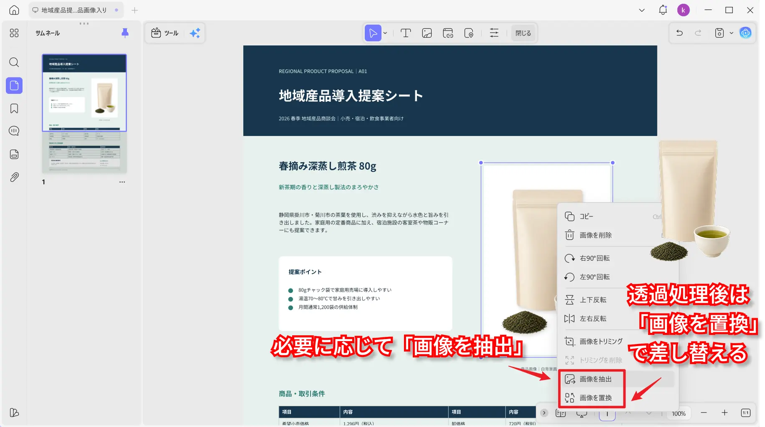Click the page number input field
The width and height of the screenshot is (765, 427).
pos(607,413)
